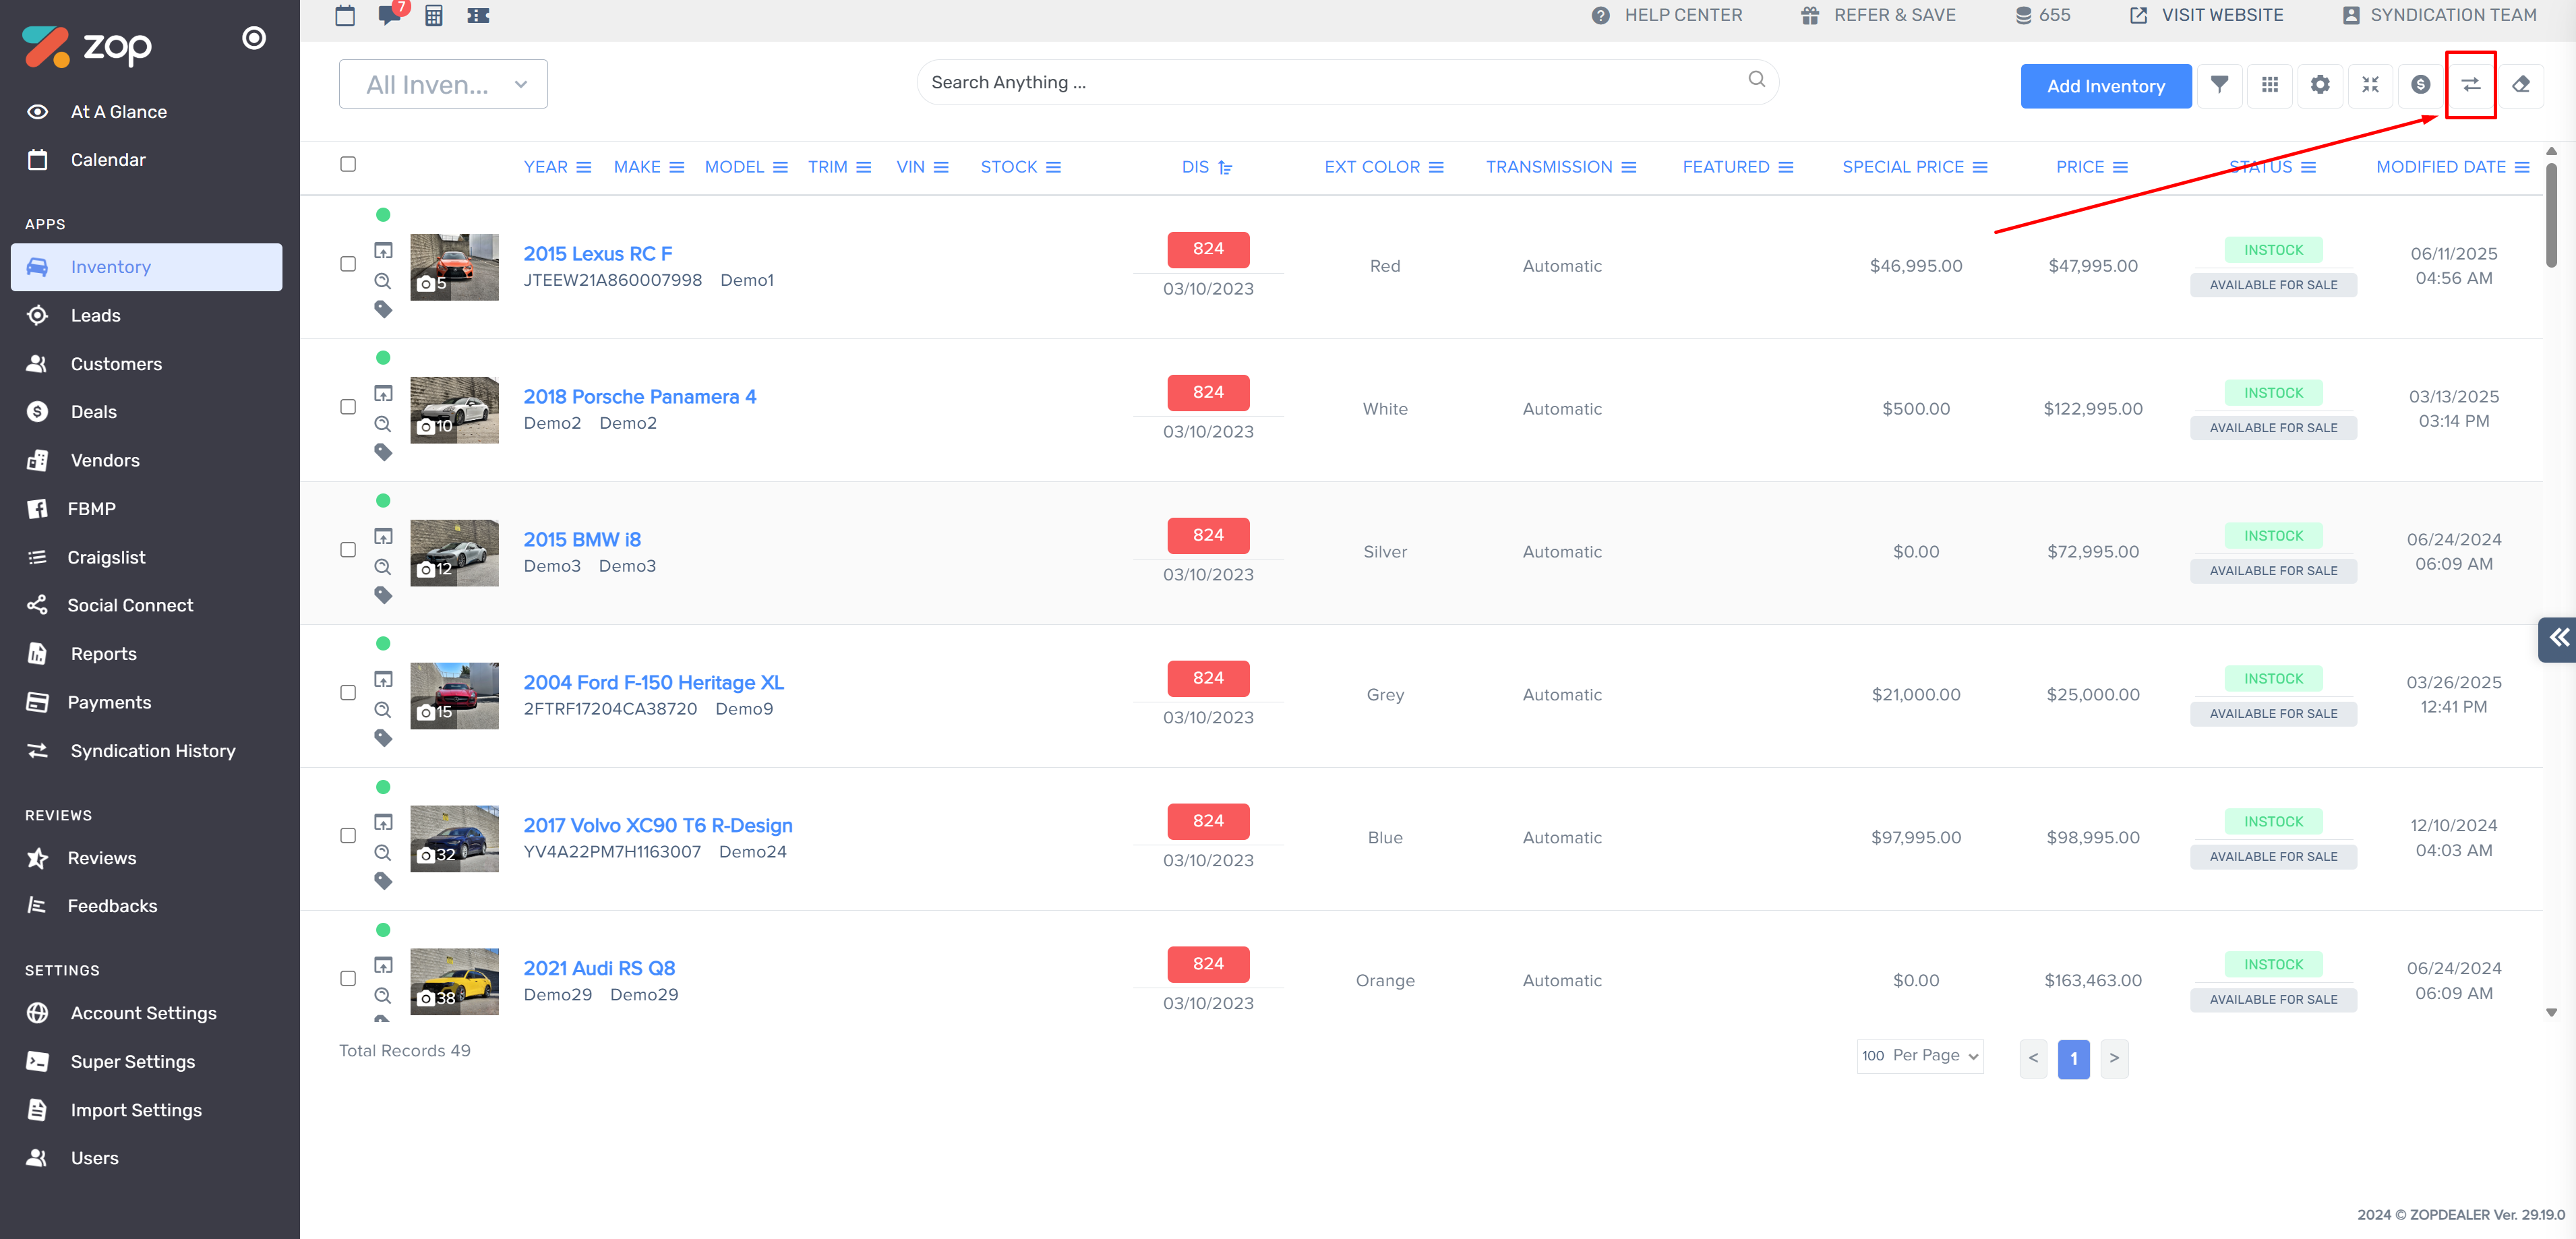Viewport: 2576px width, 1239px height.
Task: Open the filter funnel icon
Action: pos(2219,85)
